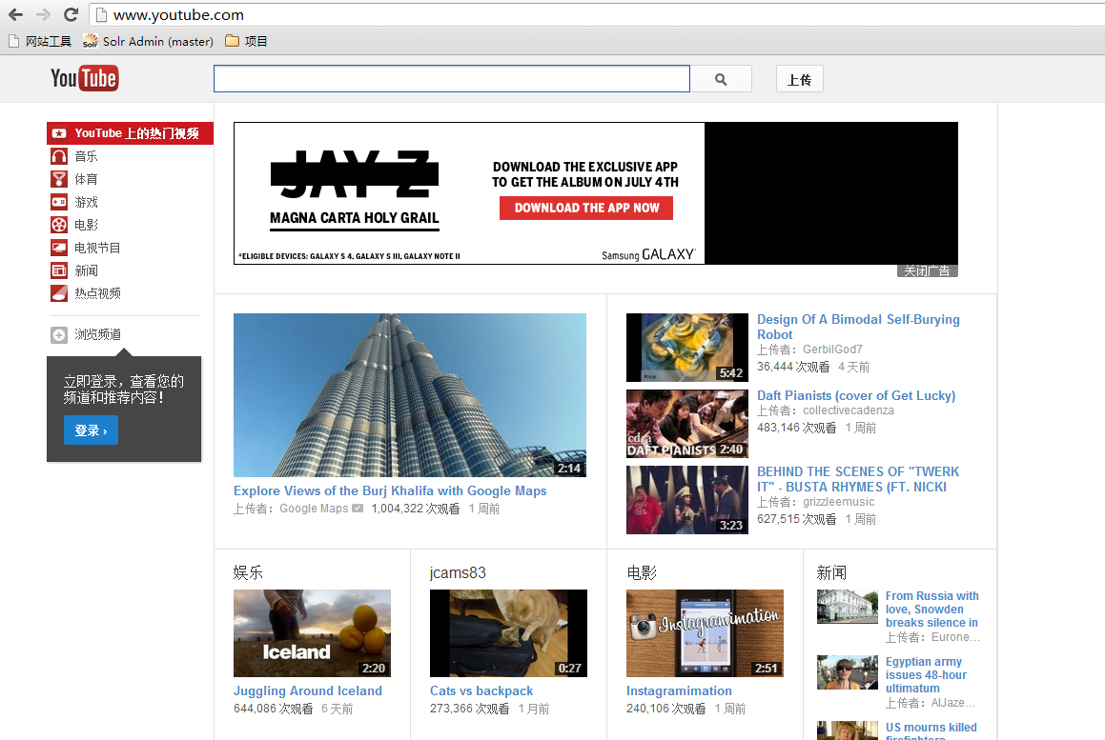Click the film reel icon beside 电影

(x=59, y=226)
